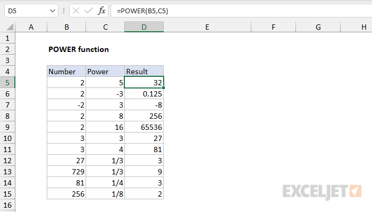Select Number cell showing 27 in row 12
This screenshot has height=212, width=372.
click(x=66, y=161)
